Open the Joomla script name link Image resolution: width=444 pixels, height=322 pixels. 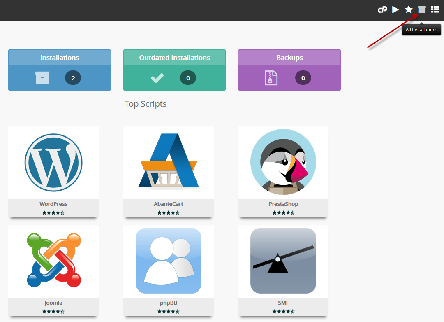tap(53, 303)
